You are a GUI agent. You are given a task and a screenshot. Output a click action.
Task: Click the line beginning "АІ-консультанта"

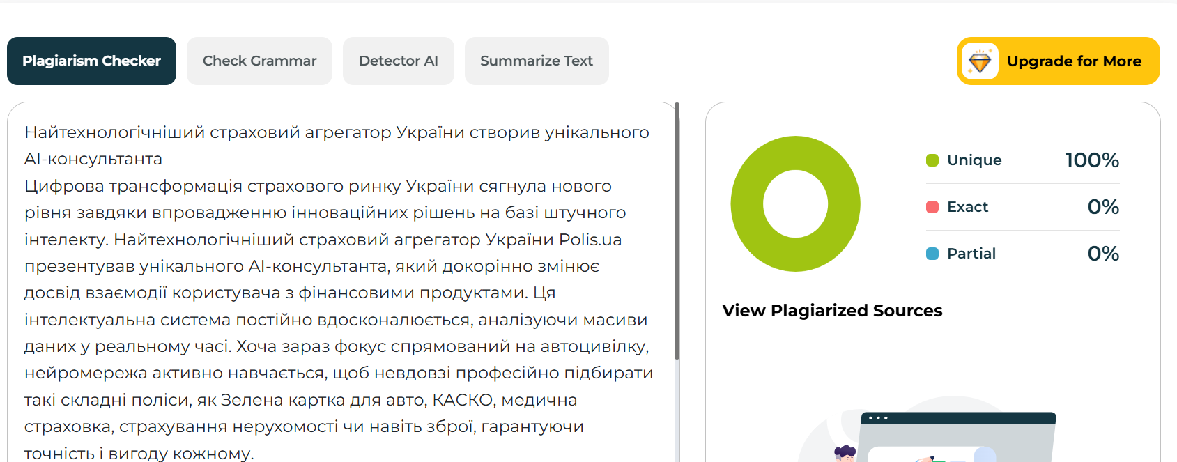point(93,159)
